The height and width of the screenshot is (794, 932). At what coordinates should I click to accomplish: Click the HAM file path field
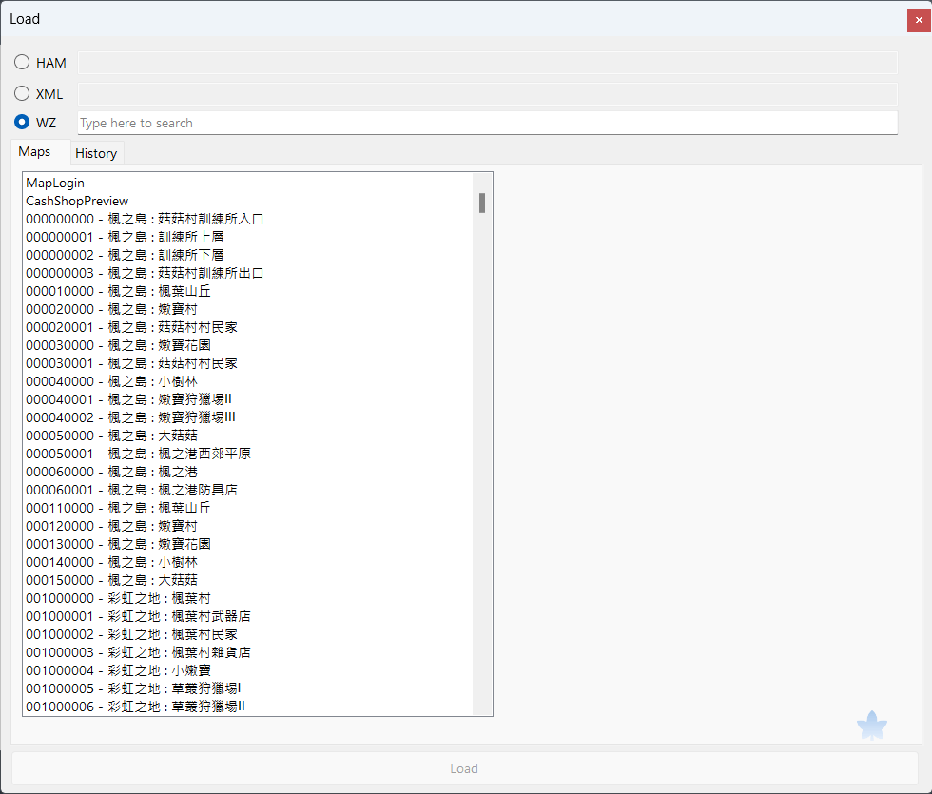487,63
